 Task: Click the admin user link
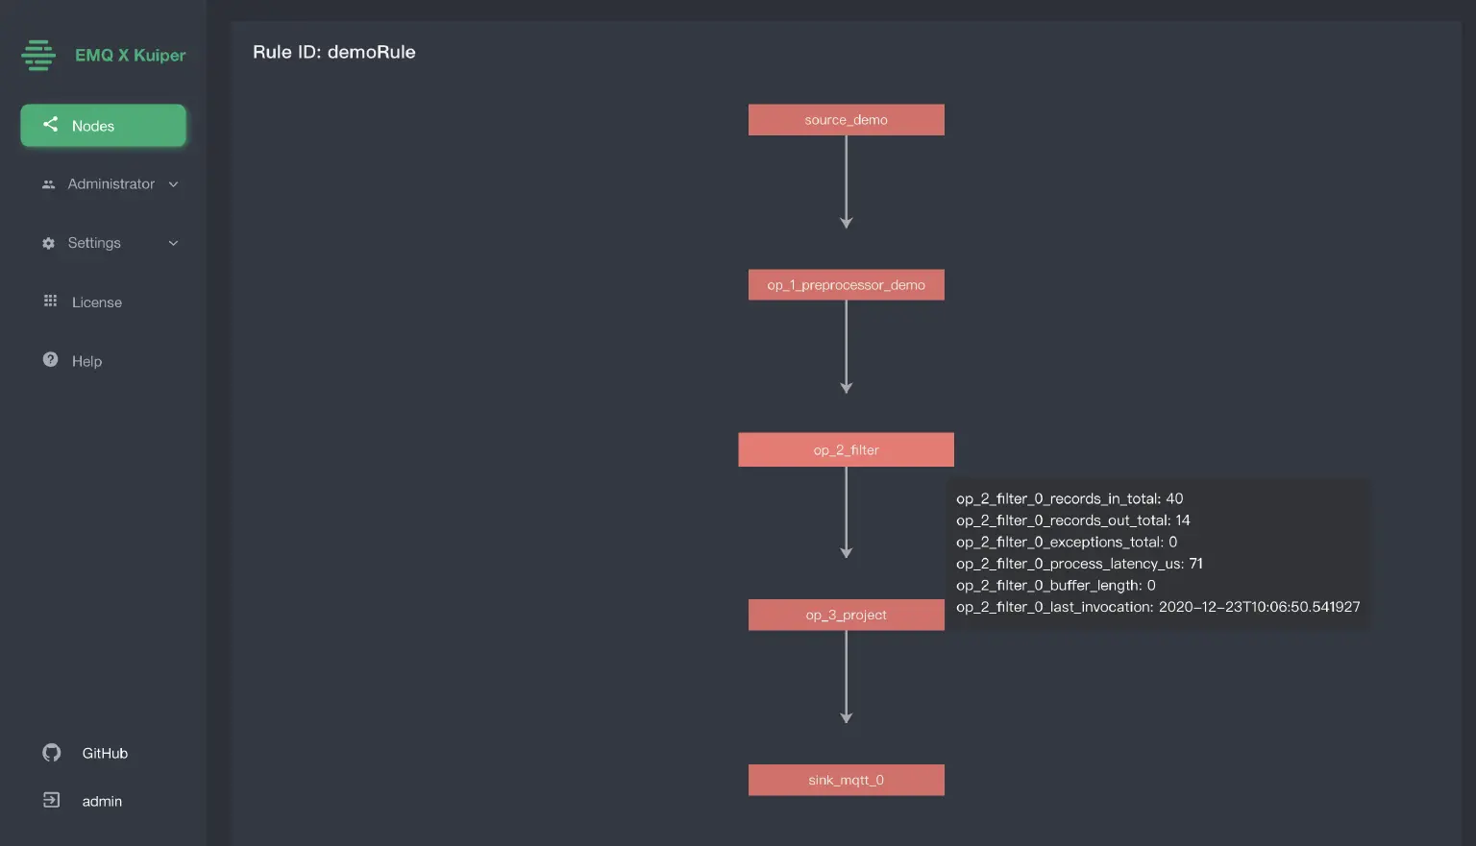(x=102, y=802)
